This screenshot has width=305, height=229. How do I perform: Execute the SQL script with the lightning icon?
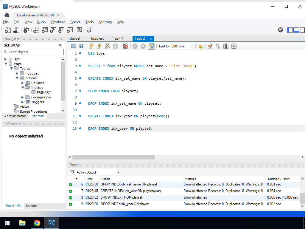point(91,46)
